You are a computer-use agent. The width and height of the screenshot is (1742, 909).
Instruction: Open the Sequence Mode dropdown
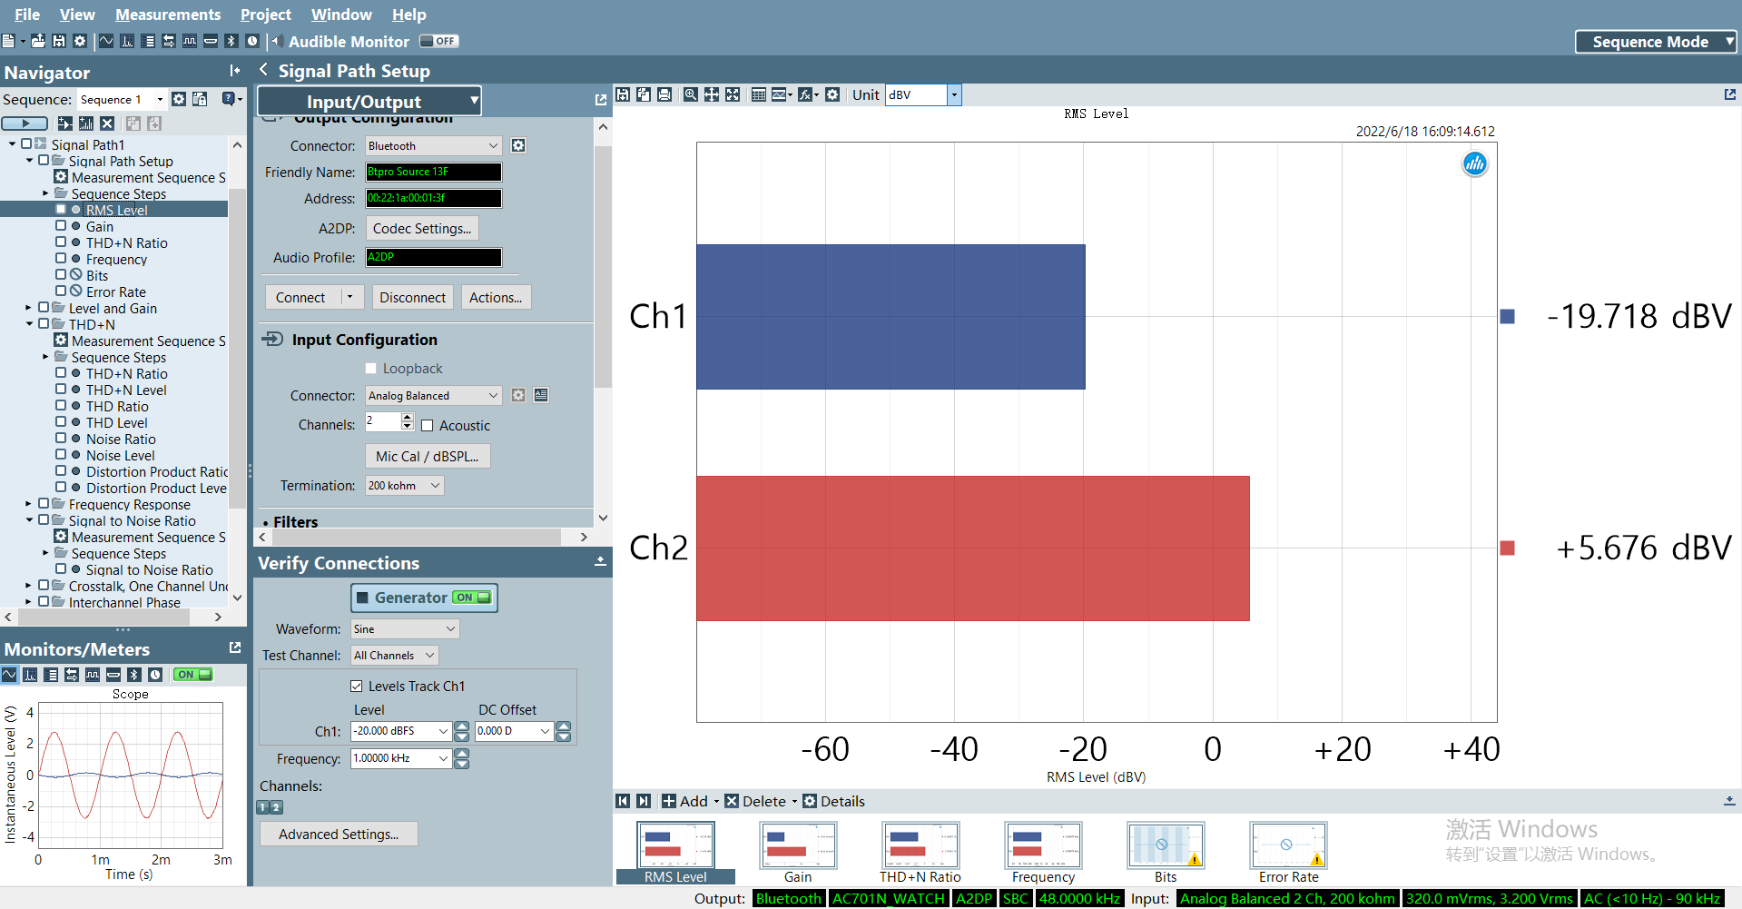1657,42
